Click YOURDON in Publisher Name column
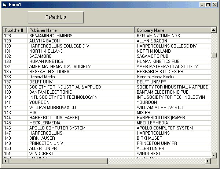Image resolution: width=220 pixels, height=169 pixels. (x=39, y=102)
